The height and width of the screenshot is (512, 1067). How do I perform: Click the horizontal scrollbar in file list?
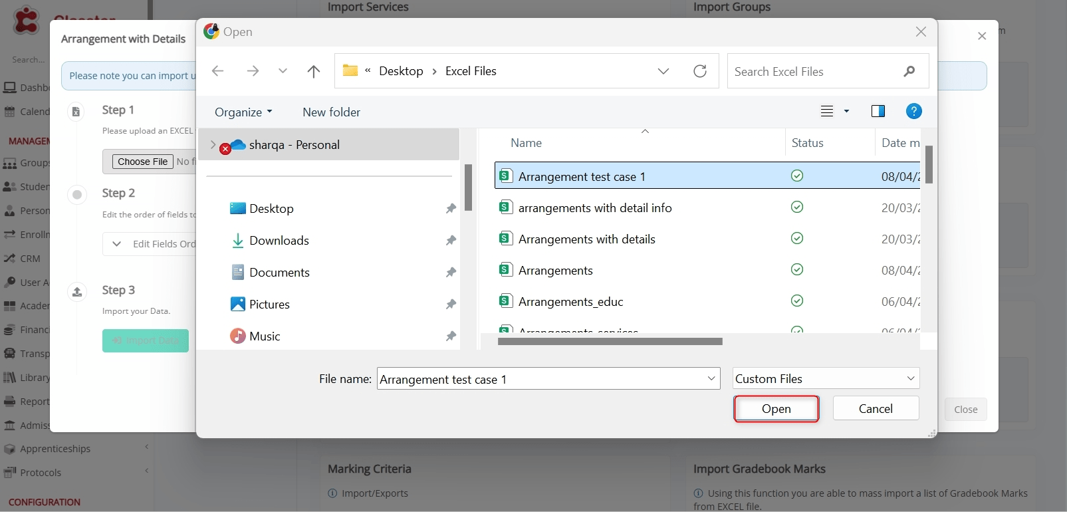click(610, 342)
